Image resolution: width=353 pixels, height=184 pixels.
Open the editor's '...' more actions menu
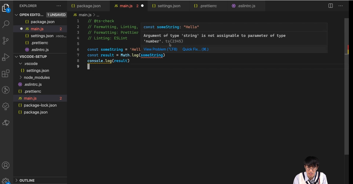click(x=341, y=6)
